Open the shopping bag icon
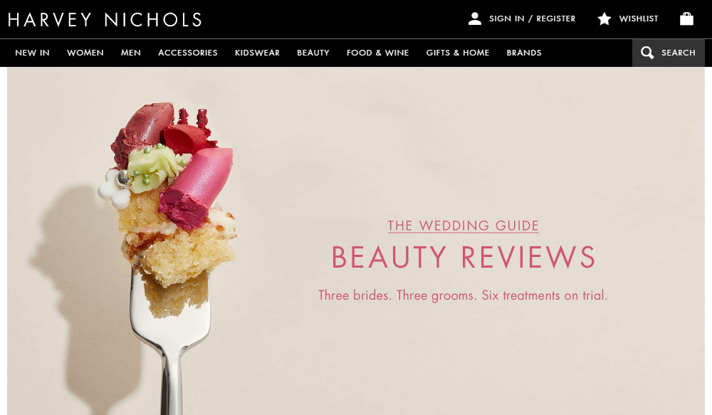This screenshot has height=415, width=712. 686,19
